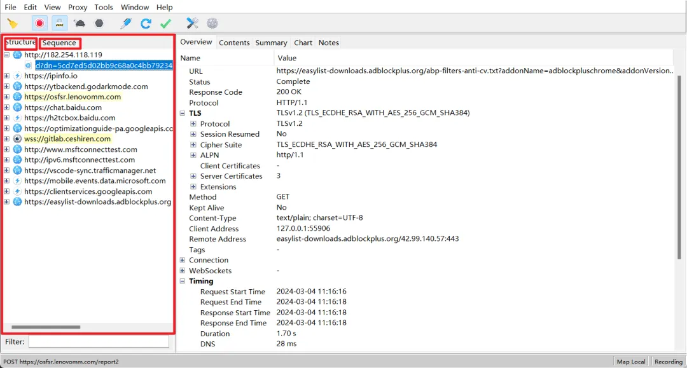Open the Tools menu
The image size is (687, 368).
click(104, 7)
